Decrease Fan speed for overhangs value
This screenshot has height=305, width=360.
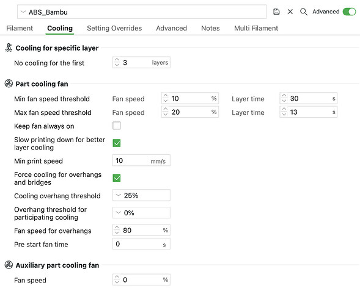[x=117, y=232]
